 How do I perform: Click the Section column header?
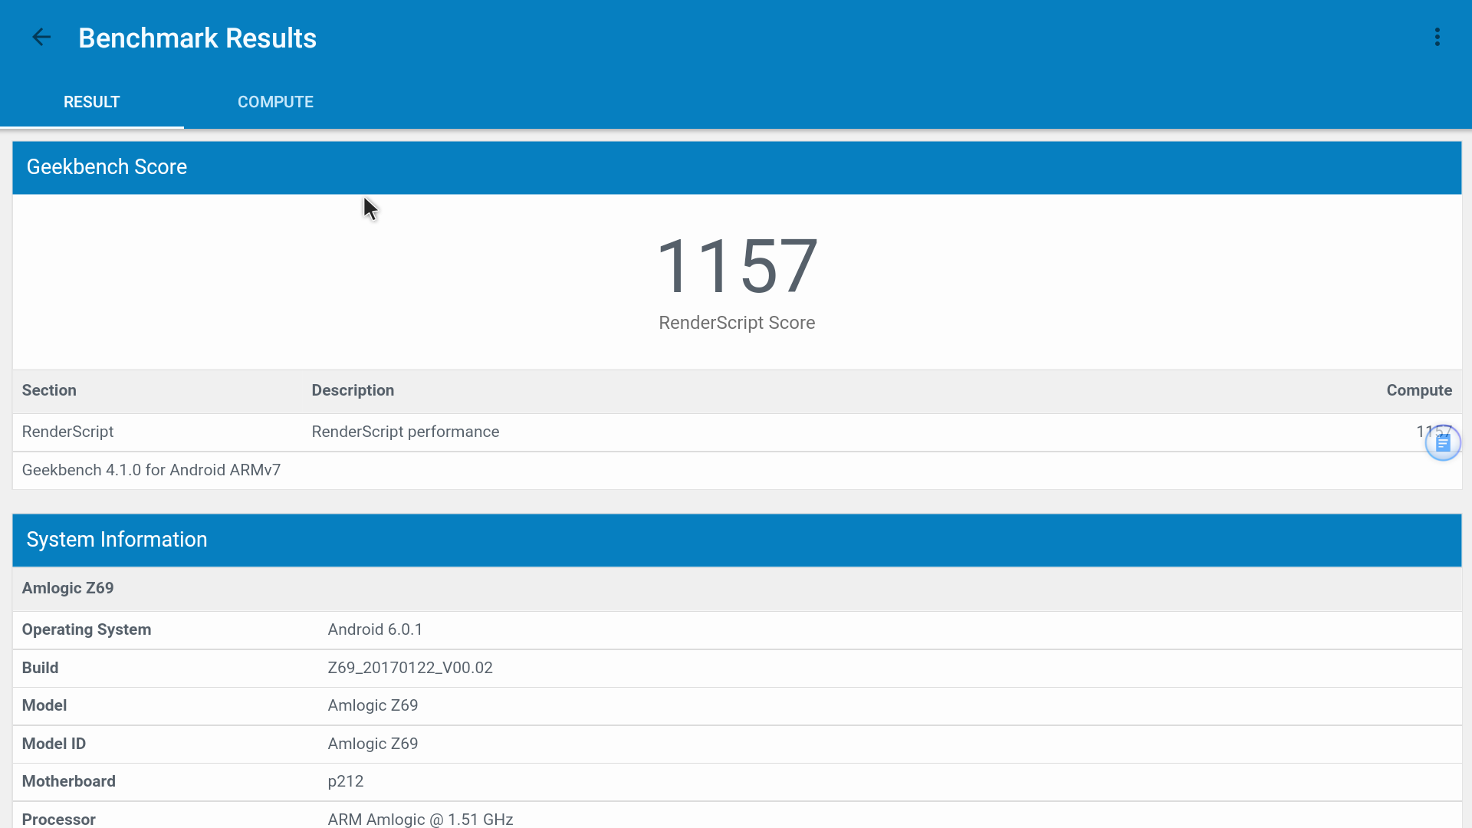[49, 390]
